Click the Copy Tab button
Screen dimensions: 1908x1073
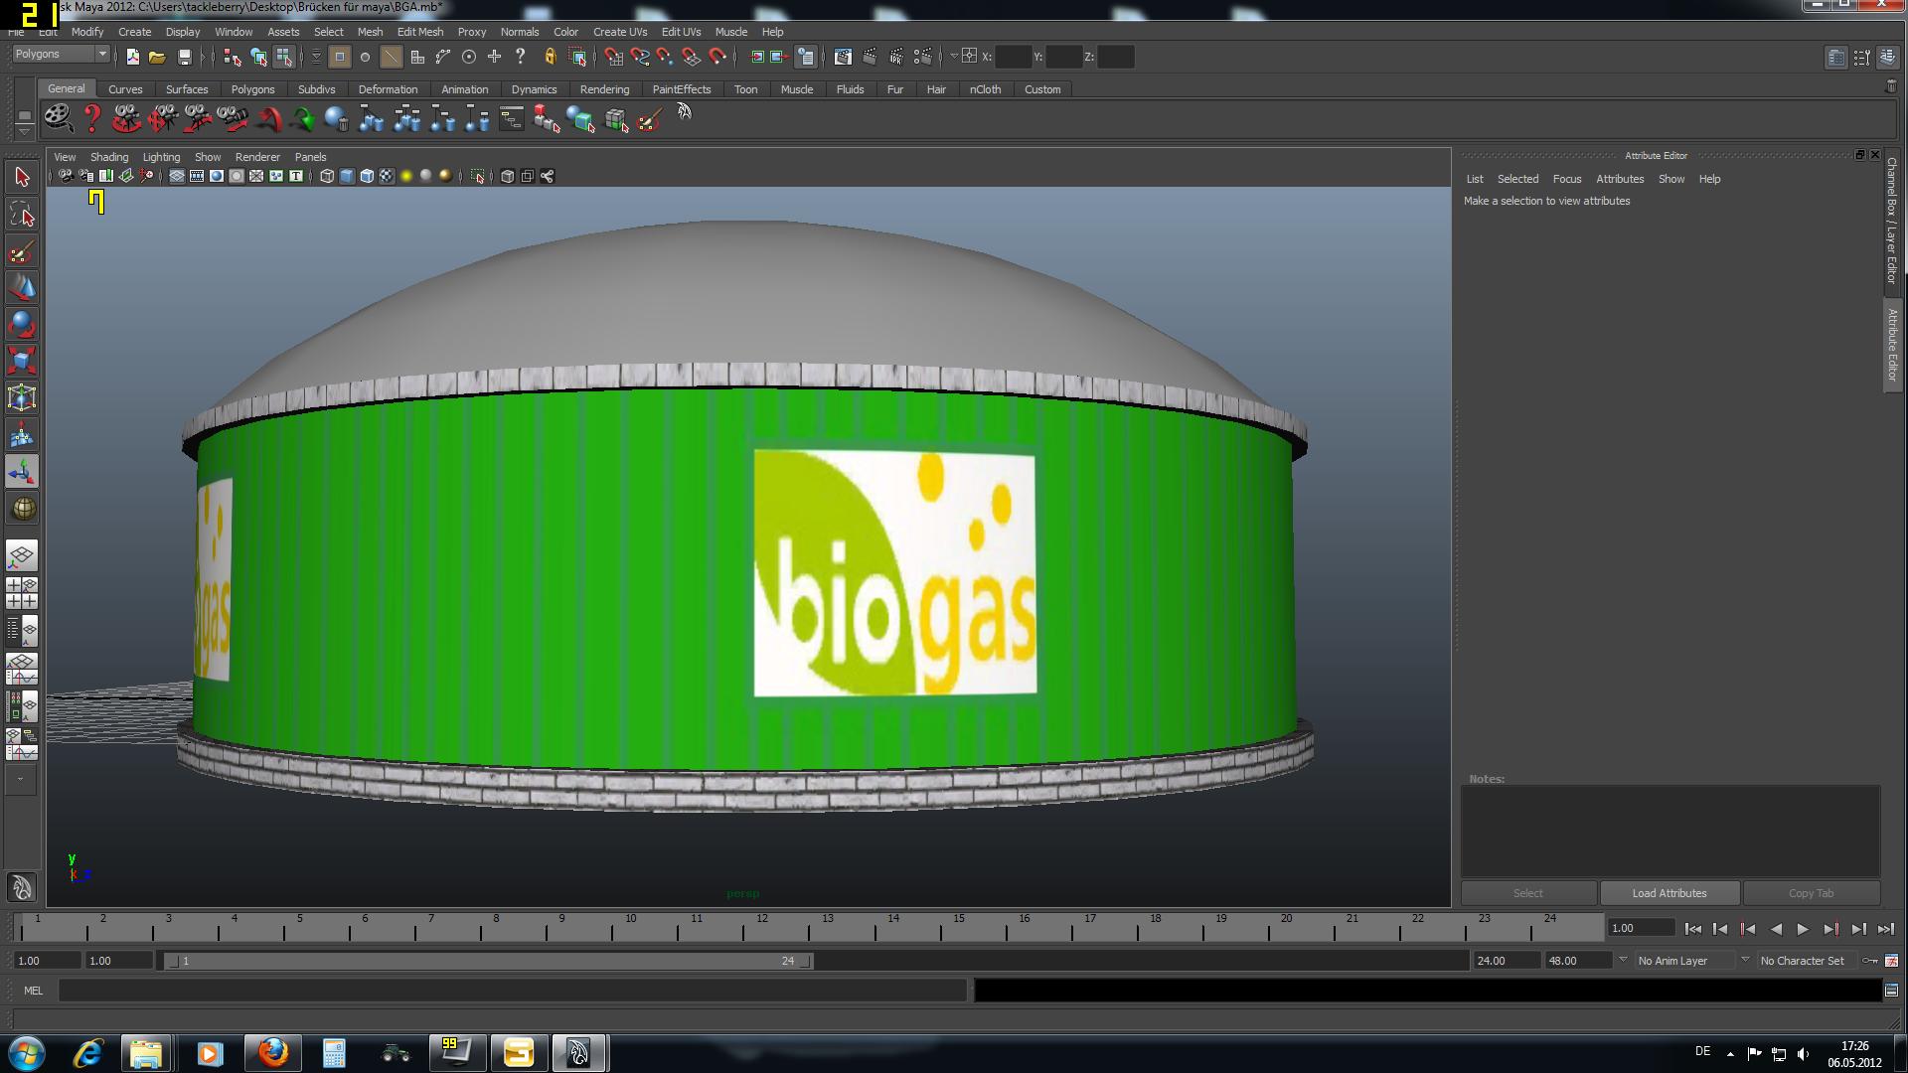tap(1812, 893)
